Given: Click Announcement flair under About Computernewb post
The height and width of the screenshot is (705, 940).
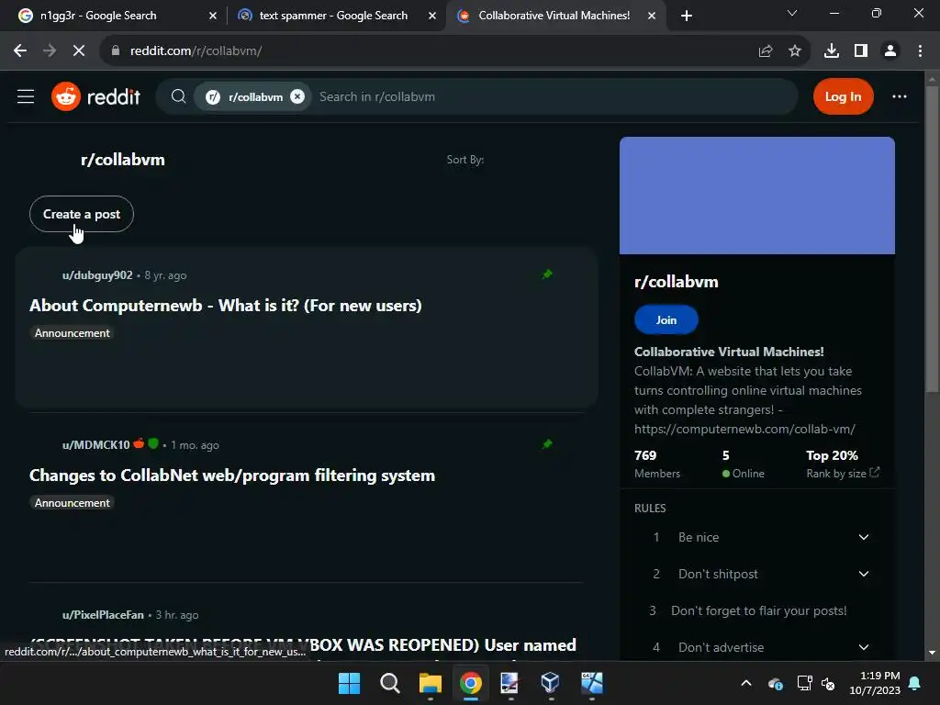Looking at the screenshot, I should (72, 332).
